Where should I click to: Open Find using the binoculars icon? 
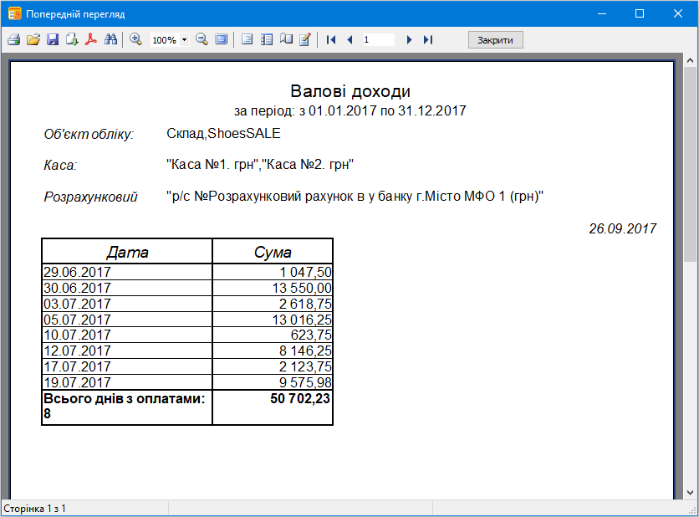(x=110, y=39)
